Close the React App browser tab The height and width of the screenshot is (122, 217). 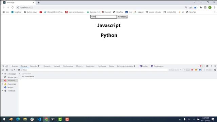tap(33, 2)
